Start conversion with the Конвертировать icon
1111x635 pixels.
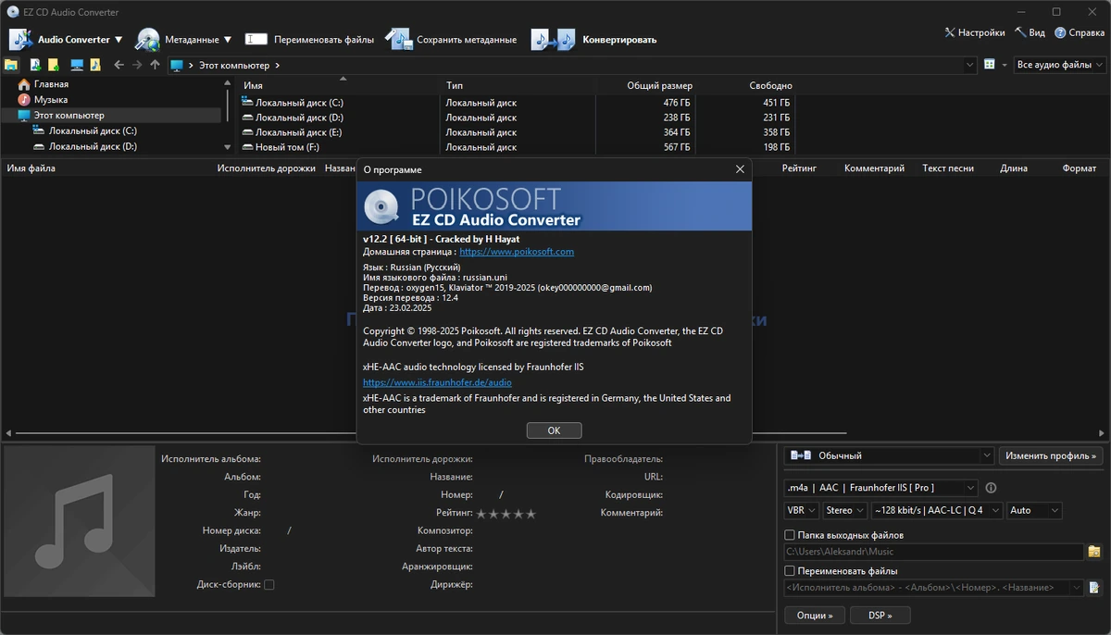[x=553, y=39]
